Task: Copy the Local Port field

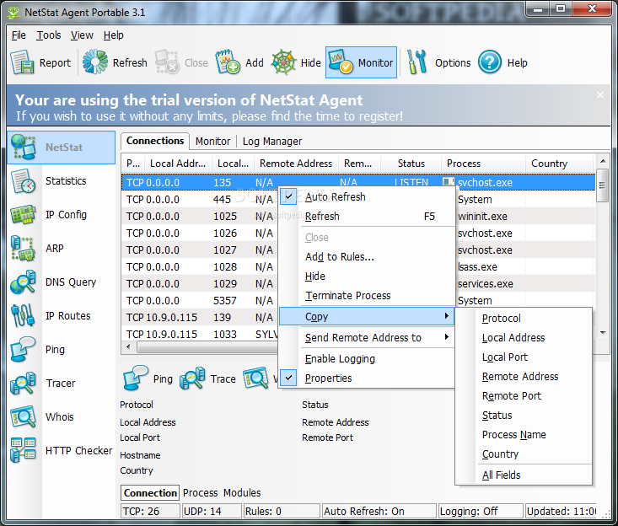Action: 524,357
